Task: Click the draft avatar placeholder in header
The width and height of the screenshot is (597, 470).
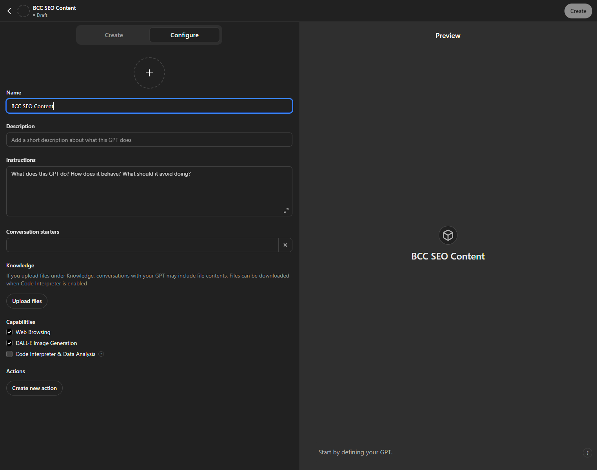Action: tap(24, 11)
